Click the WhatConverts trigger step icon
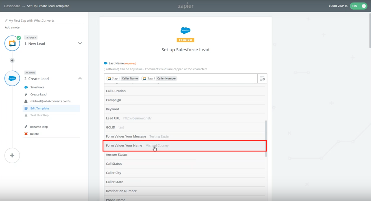This screenshot has width=371, height=201. point(12,43)
